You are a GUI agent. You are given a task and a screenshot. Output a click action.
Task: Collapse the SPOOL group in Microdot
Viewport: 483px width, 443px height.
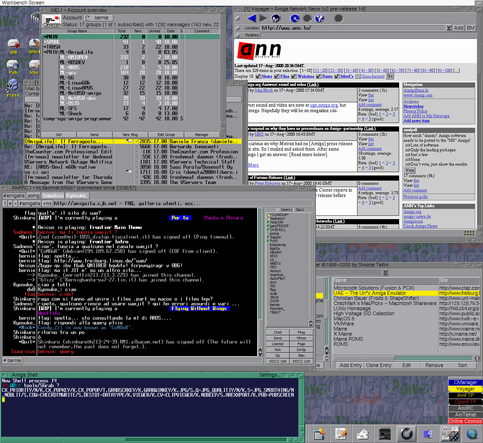click(x=45, y=42)
